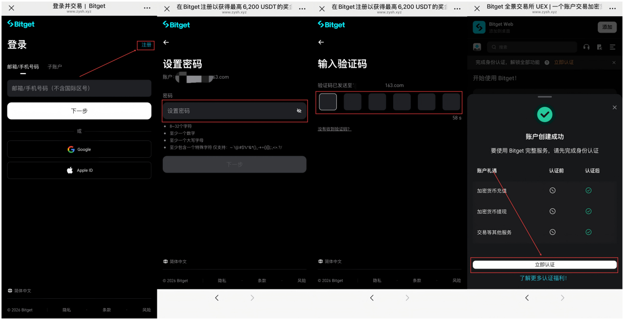Close the 登录并交易 browser page

click(x=11, y=8)
